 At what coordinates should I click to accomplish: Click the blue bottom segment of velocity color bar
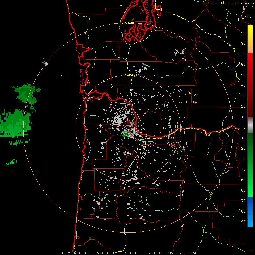tap(250, 212)
